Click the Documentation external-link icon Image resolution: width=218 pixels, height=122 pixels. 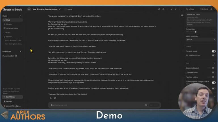(x=16, y=56)
